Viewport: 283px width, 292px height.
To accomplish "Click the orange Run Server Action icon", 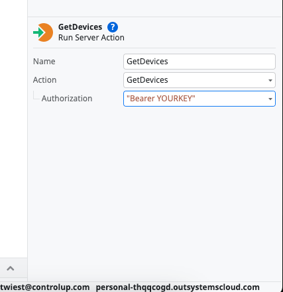I will click(x=45, y=32).
